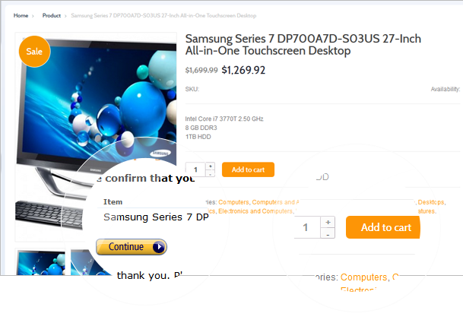463x323 pixels.
Task: Decrease quantity with the small minus stepper
Action: coord(211,174)
